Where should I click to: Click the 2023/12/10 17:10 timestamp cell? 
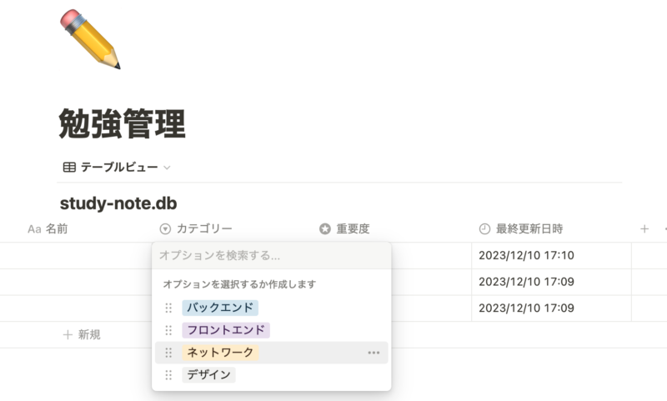coord(551,256)
